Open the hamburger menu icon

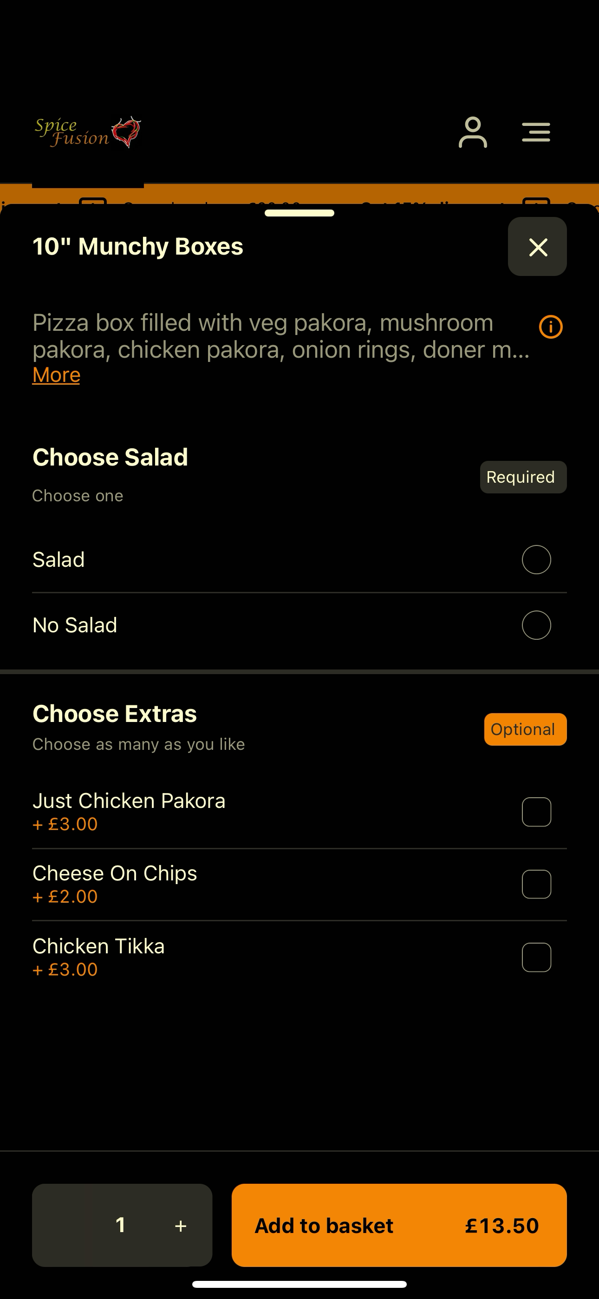(535, 132)
